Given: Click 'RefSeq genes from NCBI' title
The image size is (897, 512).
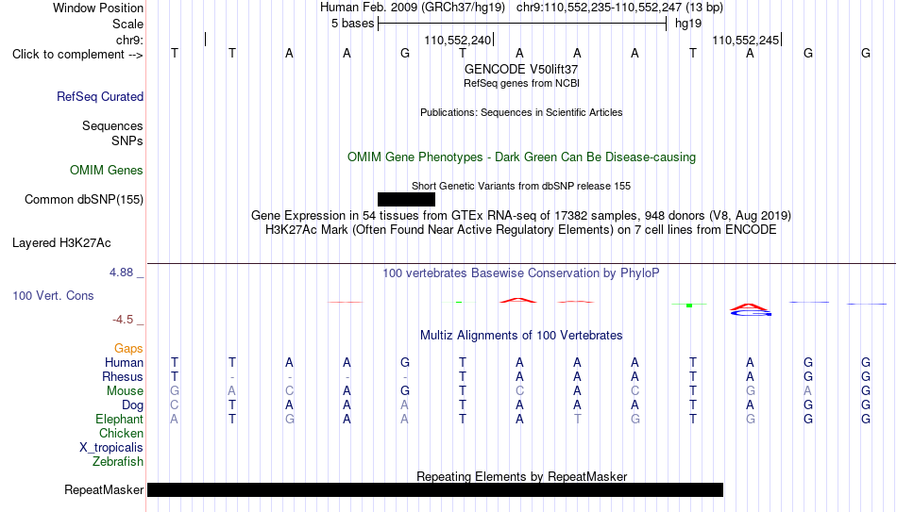Looking at the screenshot, I should pyautogui.click(x=521, y=83).
